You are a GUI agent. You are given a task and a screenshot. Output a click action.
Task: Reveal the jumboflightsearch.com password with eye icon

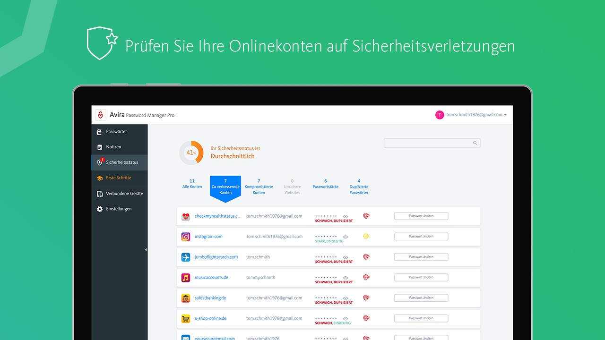pyautogui.click(x=346, y=257)
